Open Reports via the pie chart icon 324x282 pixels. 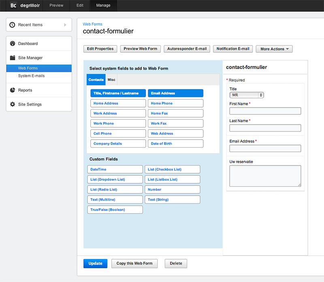click(x=12, y=90)
